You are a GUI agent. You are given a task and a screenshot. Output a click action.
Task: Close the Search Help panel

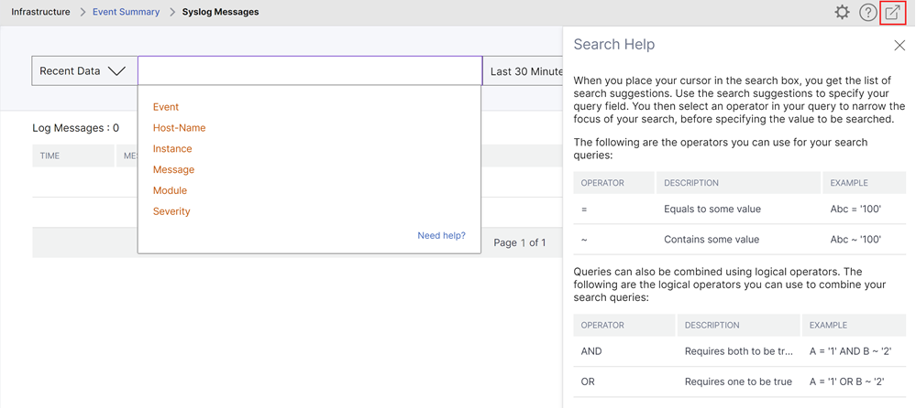899,46
